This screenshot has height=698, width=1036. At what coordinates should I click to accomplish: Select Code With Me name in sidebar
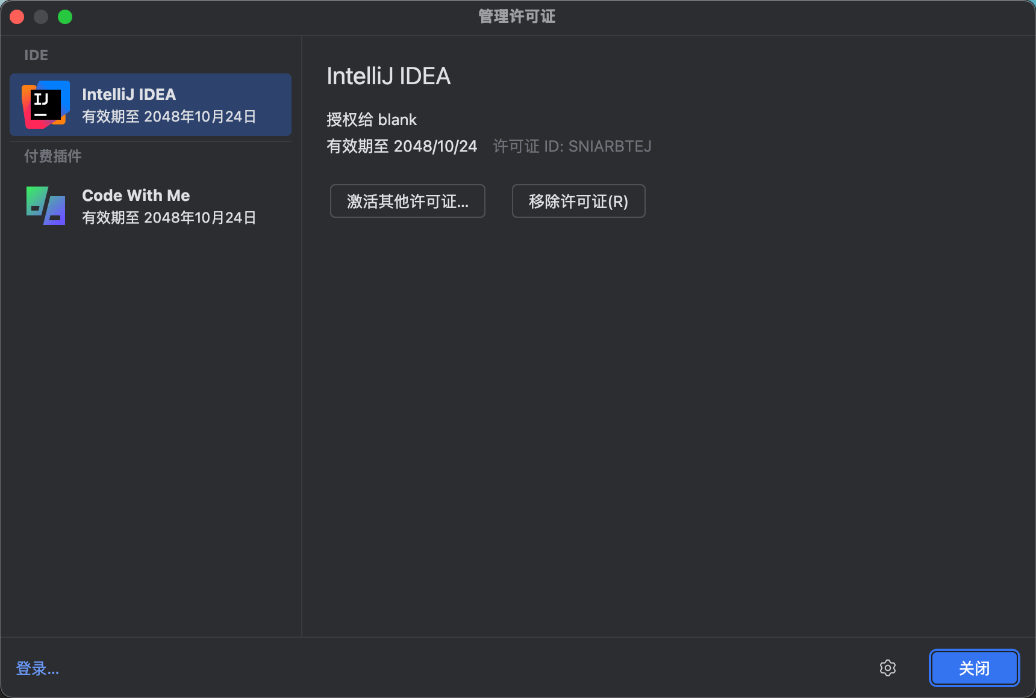(136, 196)
